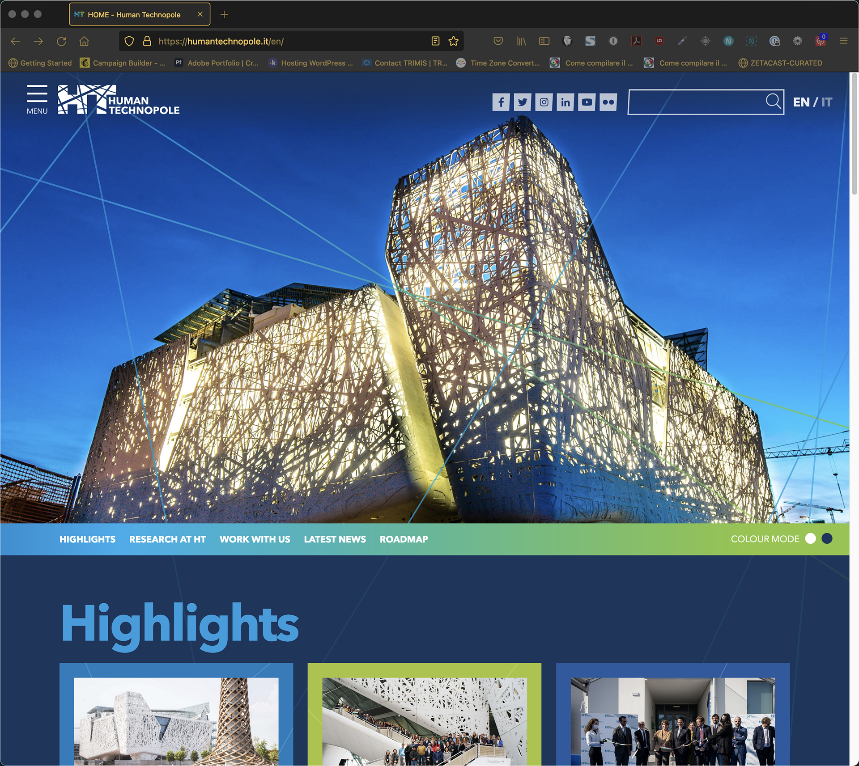Open the group photo highlight thumbnail
Viewport: 859px width, 766px height.
(425, 721)
